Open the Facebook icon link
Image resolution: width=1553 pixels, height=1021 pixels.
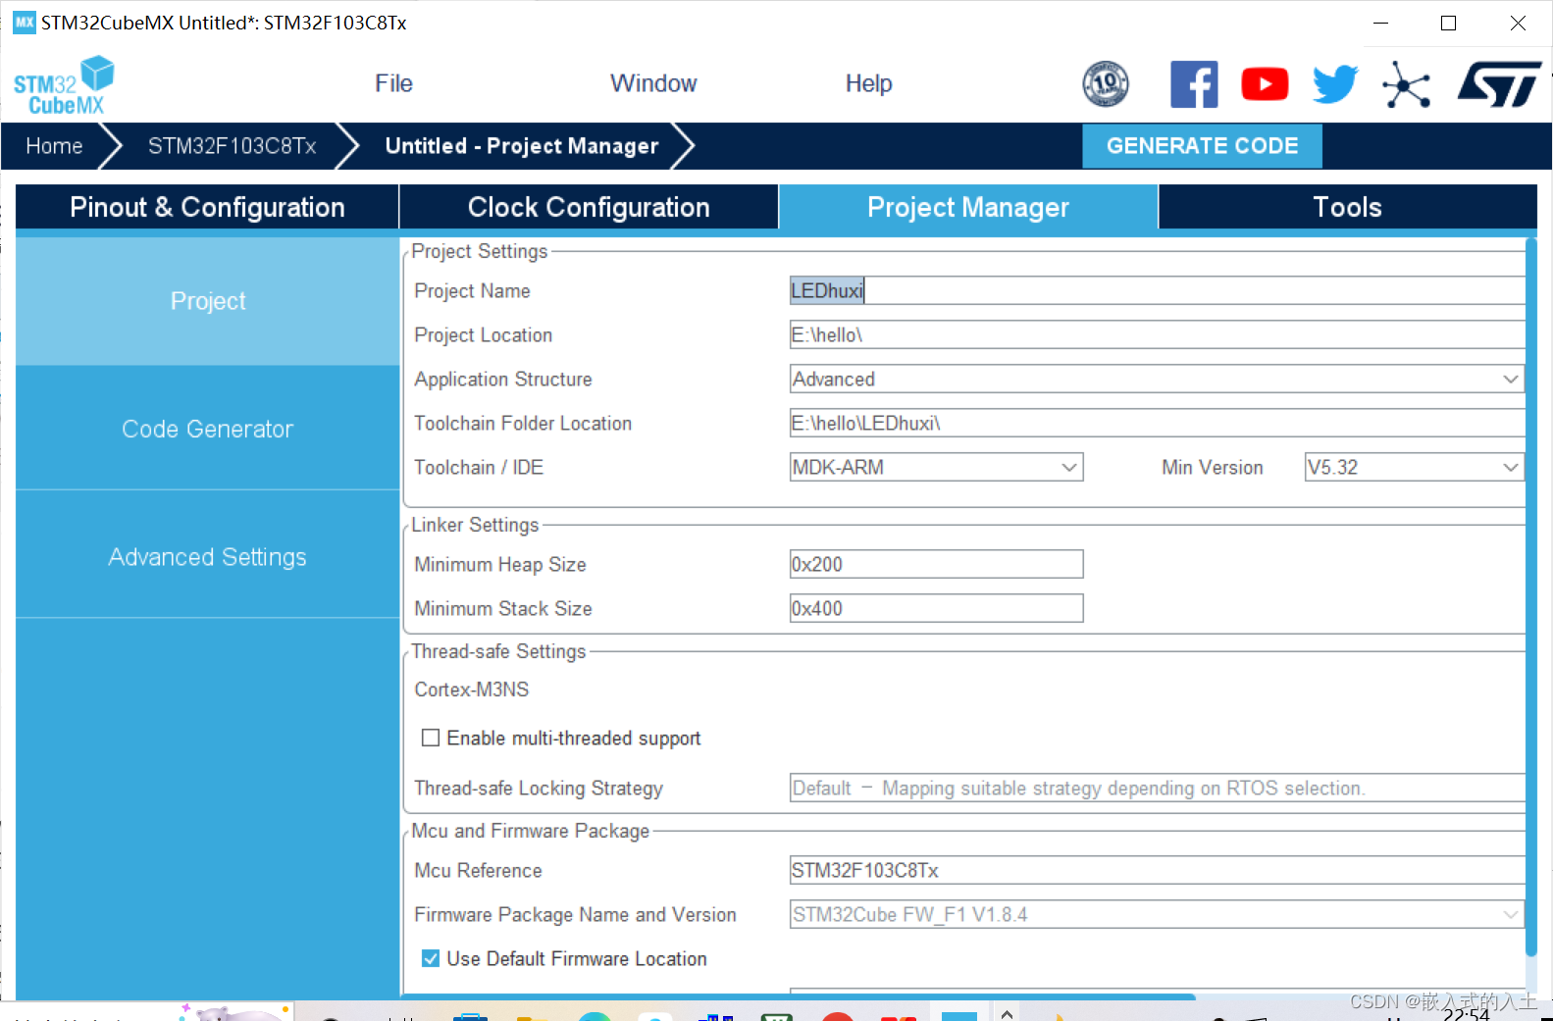pyautogui.click(x=1194, y=84)
